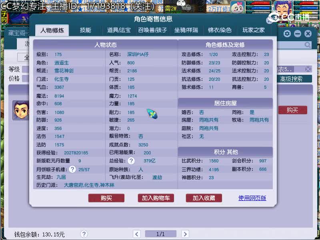Click the 高级搜索 button
The height and width of the screenshot is (240, 320).
(291, 79)
